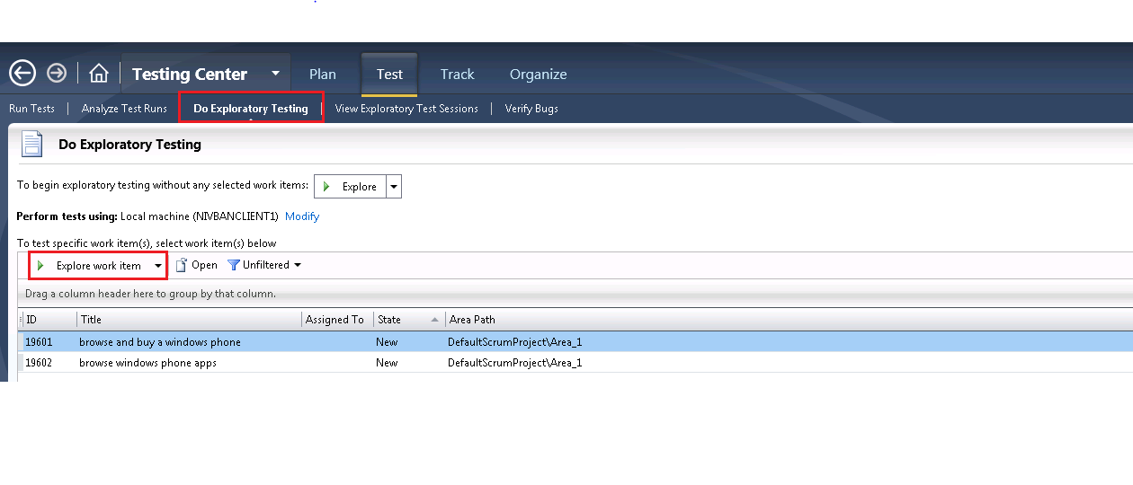Open the Explore button dropdown arrow
The image size is (1133, 485).
[x=394, y=187]
